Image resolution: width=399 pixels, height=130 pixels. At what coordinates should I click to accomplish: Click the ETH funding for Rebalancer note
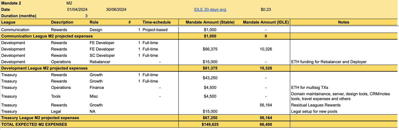pyautogui.click(x=329, y=62)
